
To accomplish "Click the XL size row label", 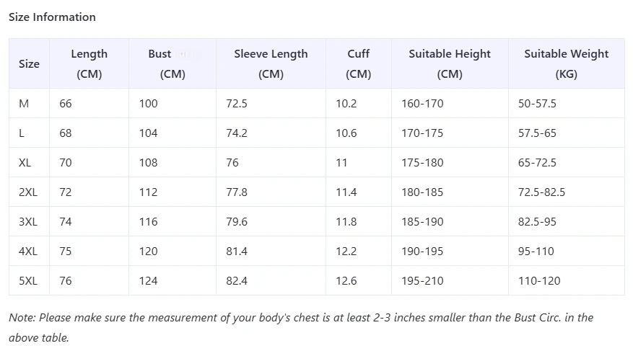I will [x=25, y=162].
